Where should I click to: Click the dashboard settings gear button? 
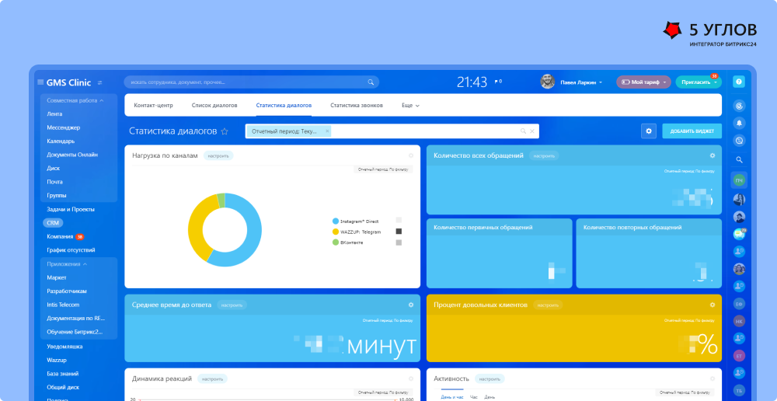pos(649,131)
